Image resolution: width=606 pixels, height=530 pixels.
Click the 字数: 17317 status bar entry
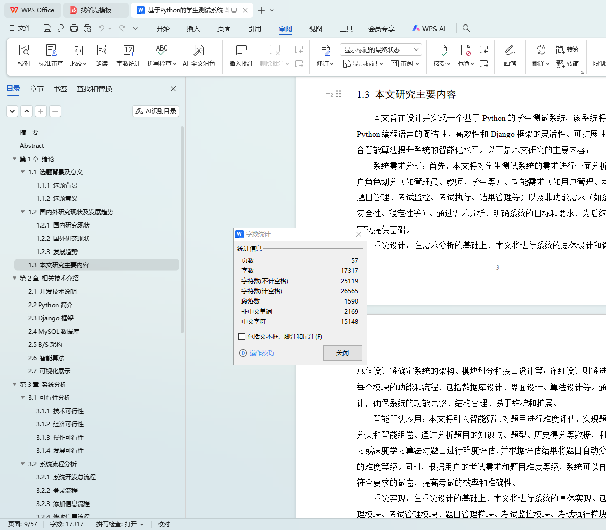[66, 524]
